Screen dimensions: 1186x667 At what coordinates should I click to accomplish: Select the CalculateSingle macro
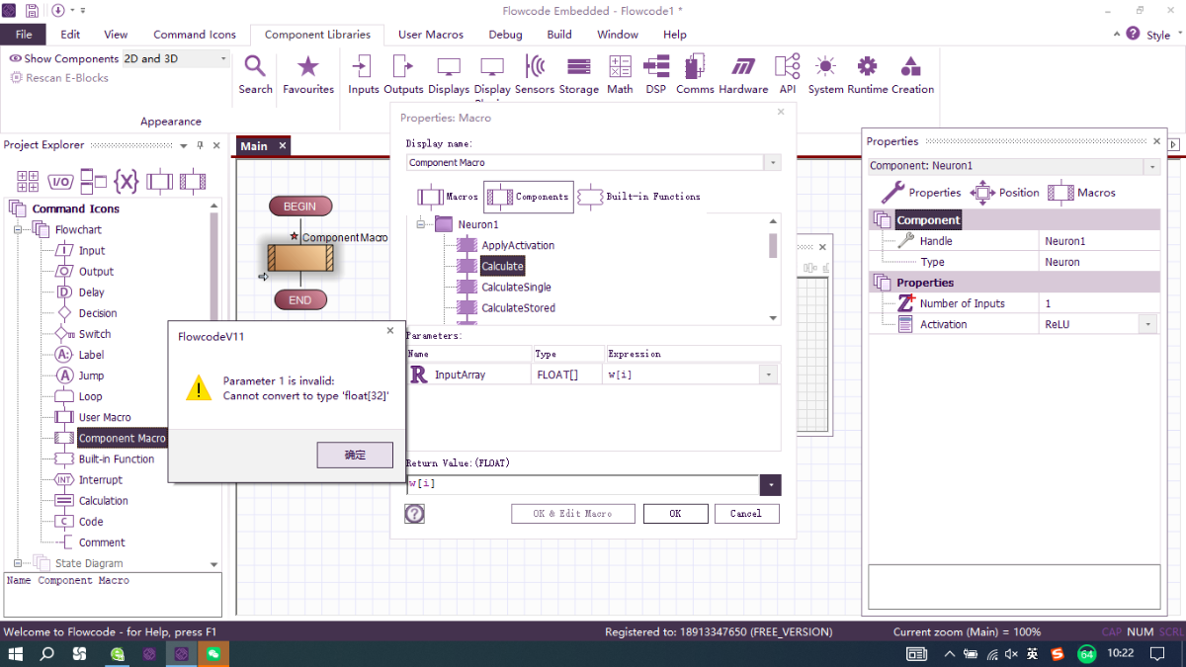tap(516, 288)
